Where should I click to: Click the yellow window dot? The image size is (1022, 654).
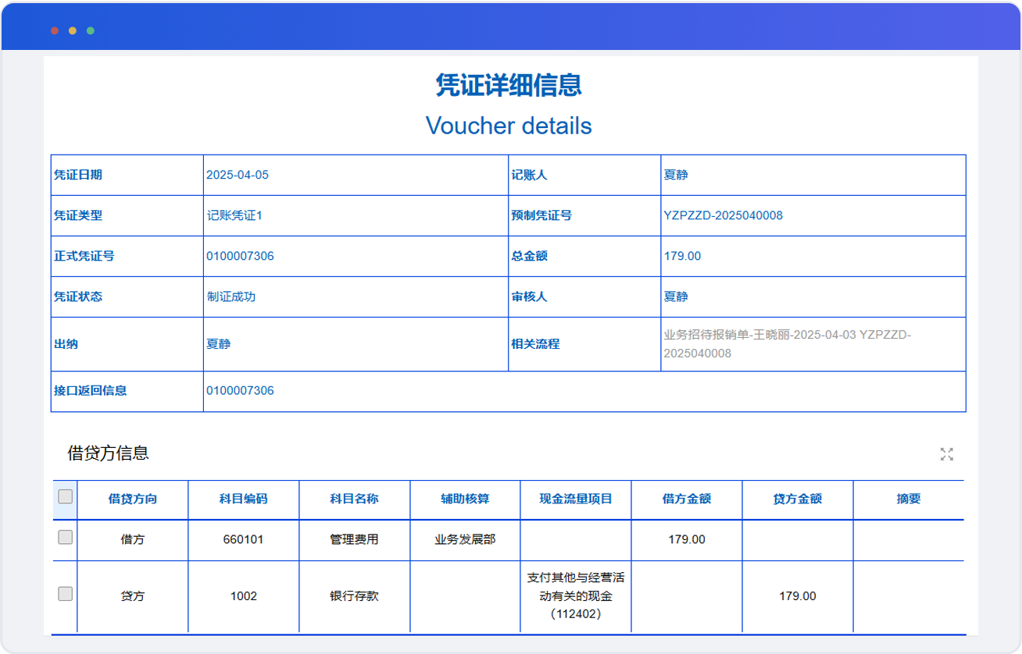click(x=73, y=30)
